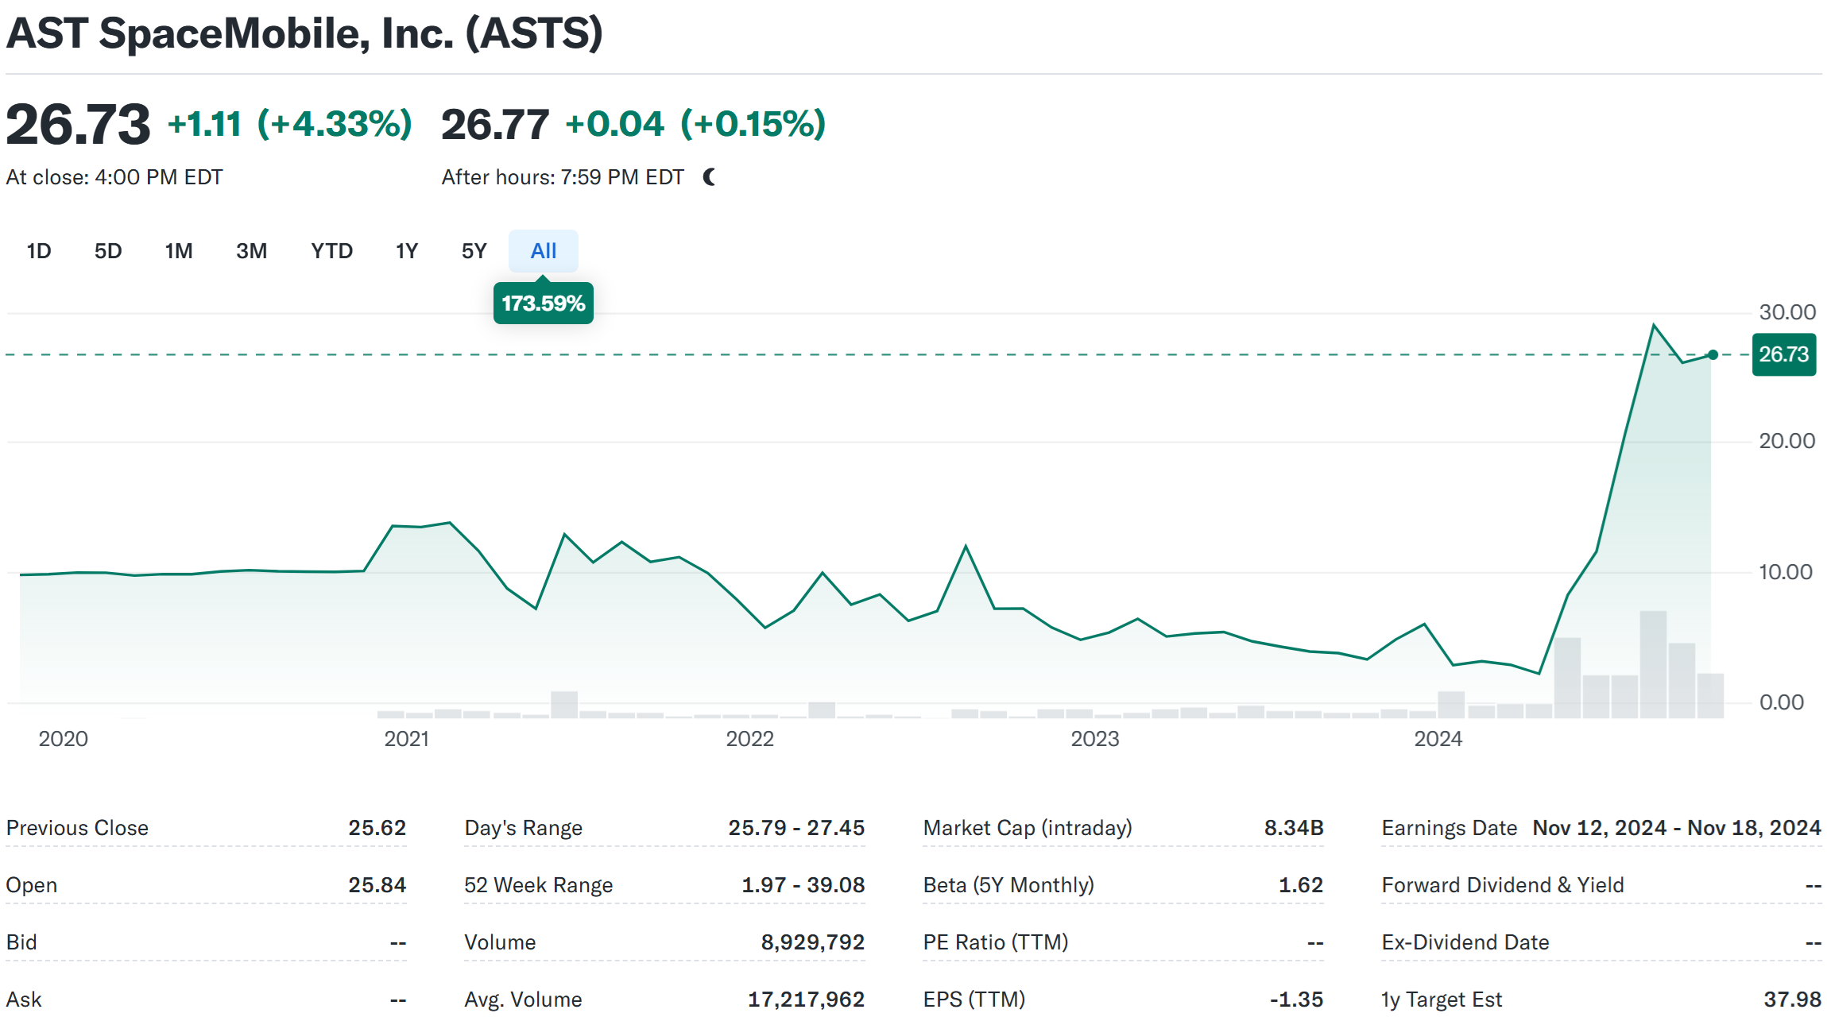
Task: Switch chart to 3M range
Action: (x=251, y=251)
